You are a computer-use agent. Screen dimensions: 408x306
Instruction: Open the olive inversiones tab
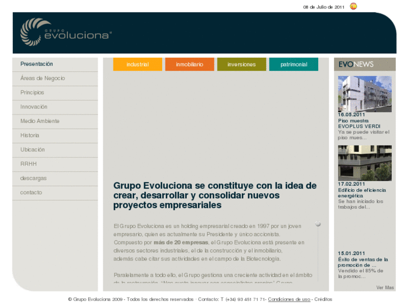[x=241, y=65]
